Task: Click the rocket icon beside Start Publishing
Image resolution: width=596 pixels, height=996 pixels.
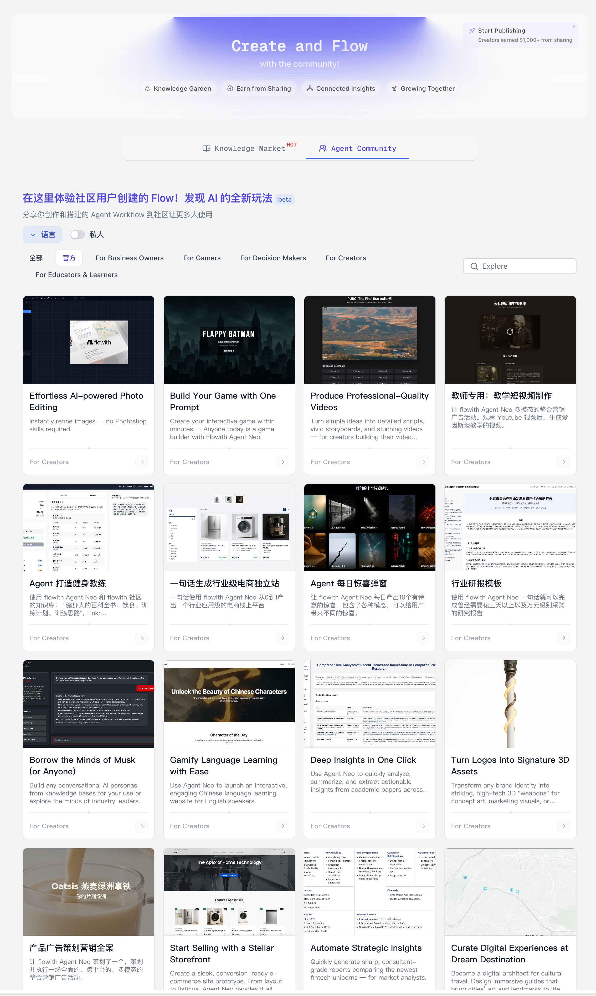Action: [472, 31]
